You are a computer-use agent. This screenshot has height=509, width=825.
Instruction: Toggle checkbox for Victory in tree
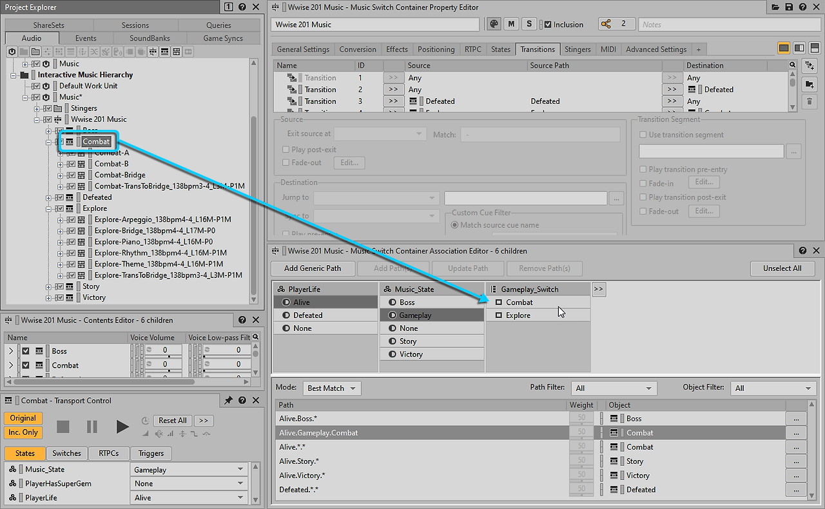click(x=59, y=297)
